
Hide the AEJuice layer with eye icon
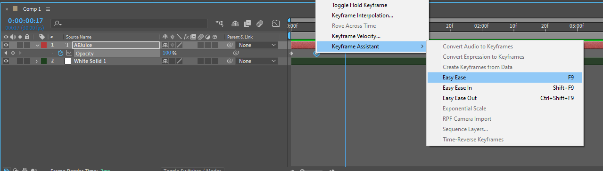pos(6,45)
